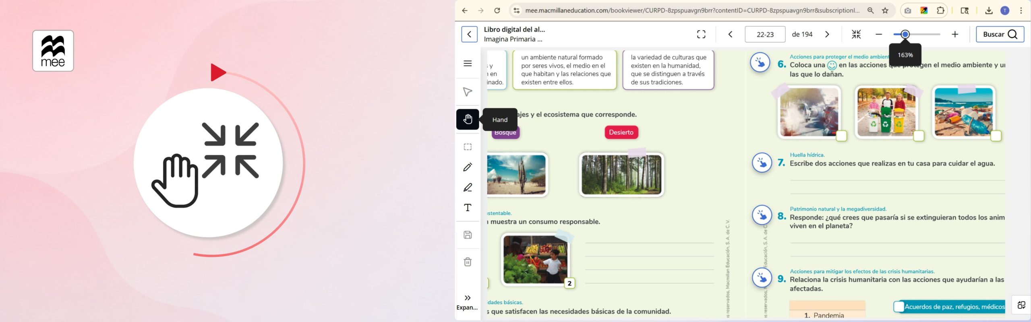Click the page number field showing 22-23
The image size is (1031, 322).
pos(765,34)
